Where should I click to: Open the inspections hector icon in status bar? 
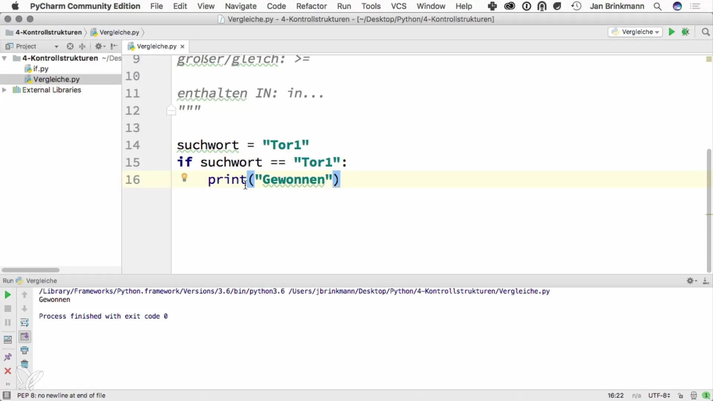(693, 396)
